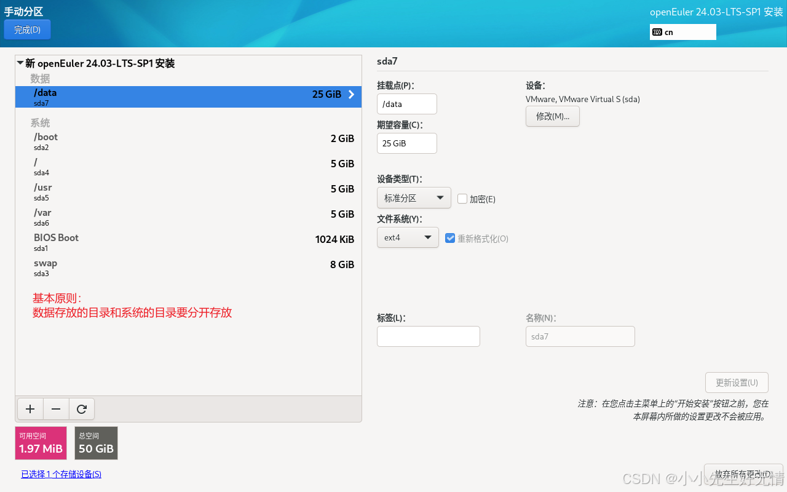Viewport: 787px width, 492px height.
Task: Click the pink 可用空间 1.97 MiB indicator
Action: (x=41, y=443)
